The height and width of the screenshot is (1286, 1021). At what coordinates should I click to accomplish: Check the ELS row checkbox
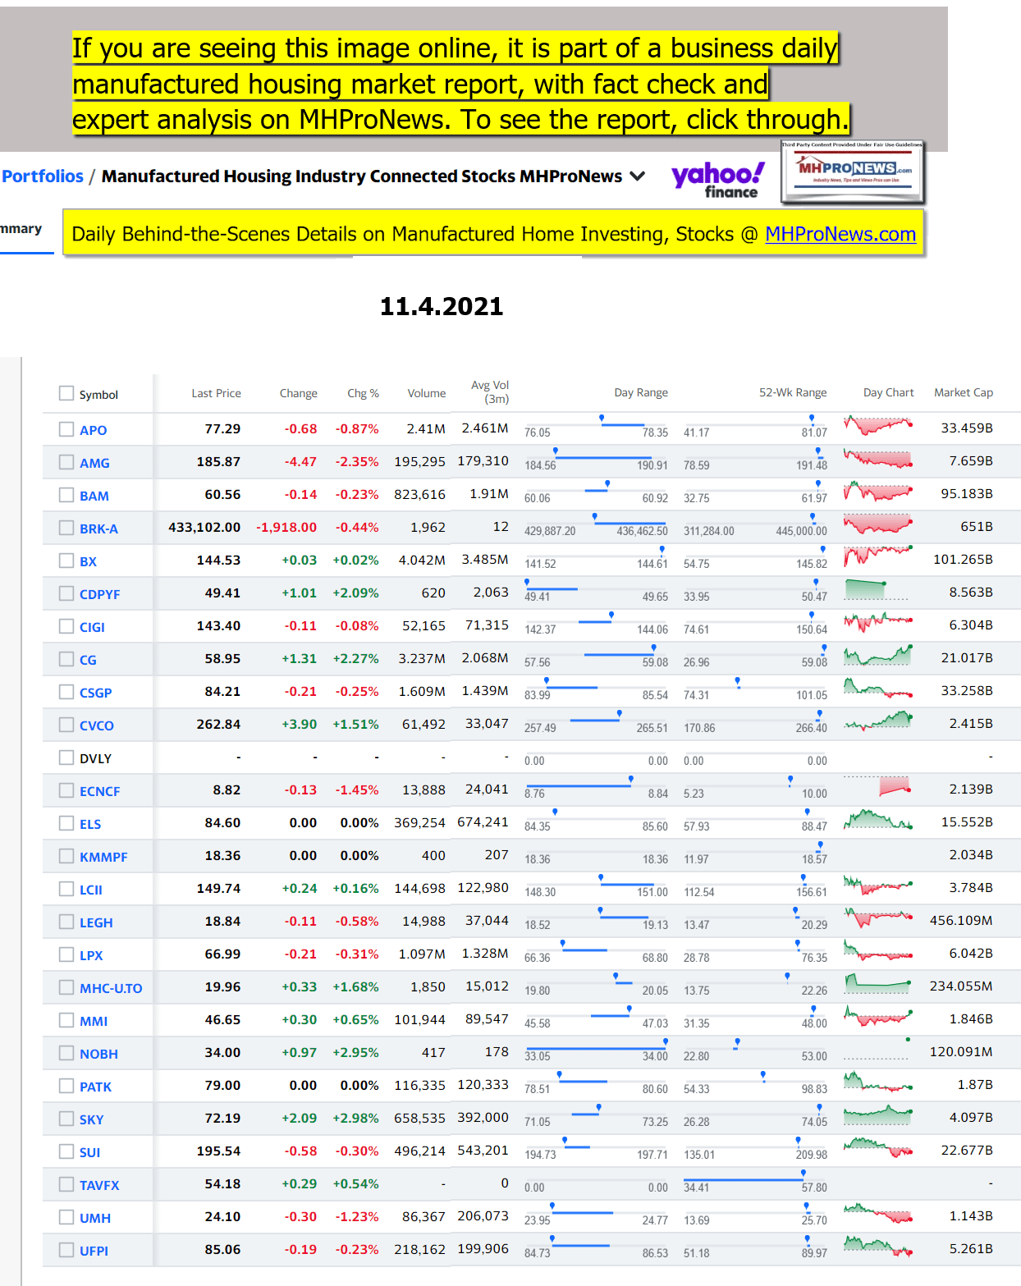66,822
